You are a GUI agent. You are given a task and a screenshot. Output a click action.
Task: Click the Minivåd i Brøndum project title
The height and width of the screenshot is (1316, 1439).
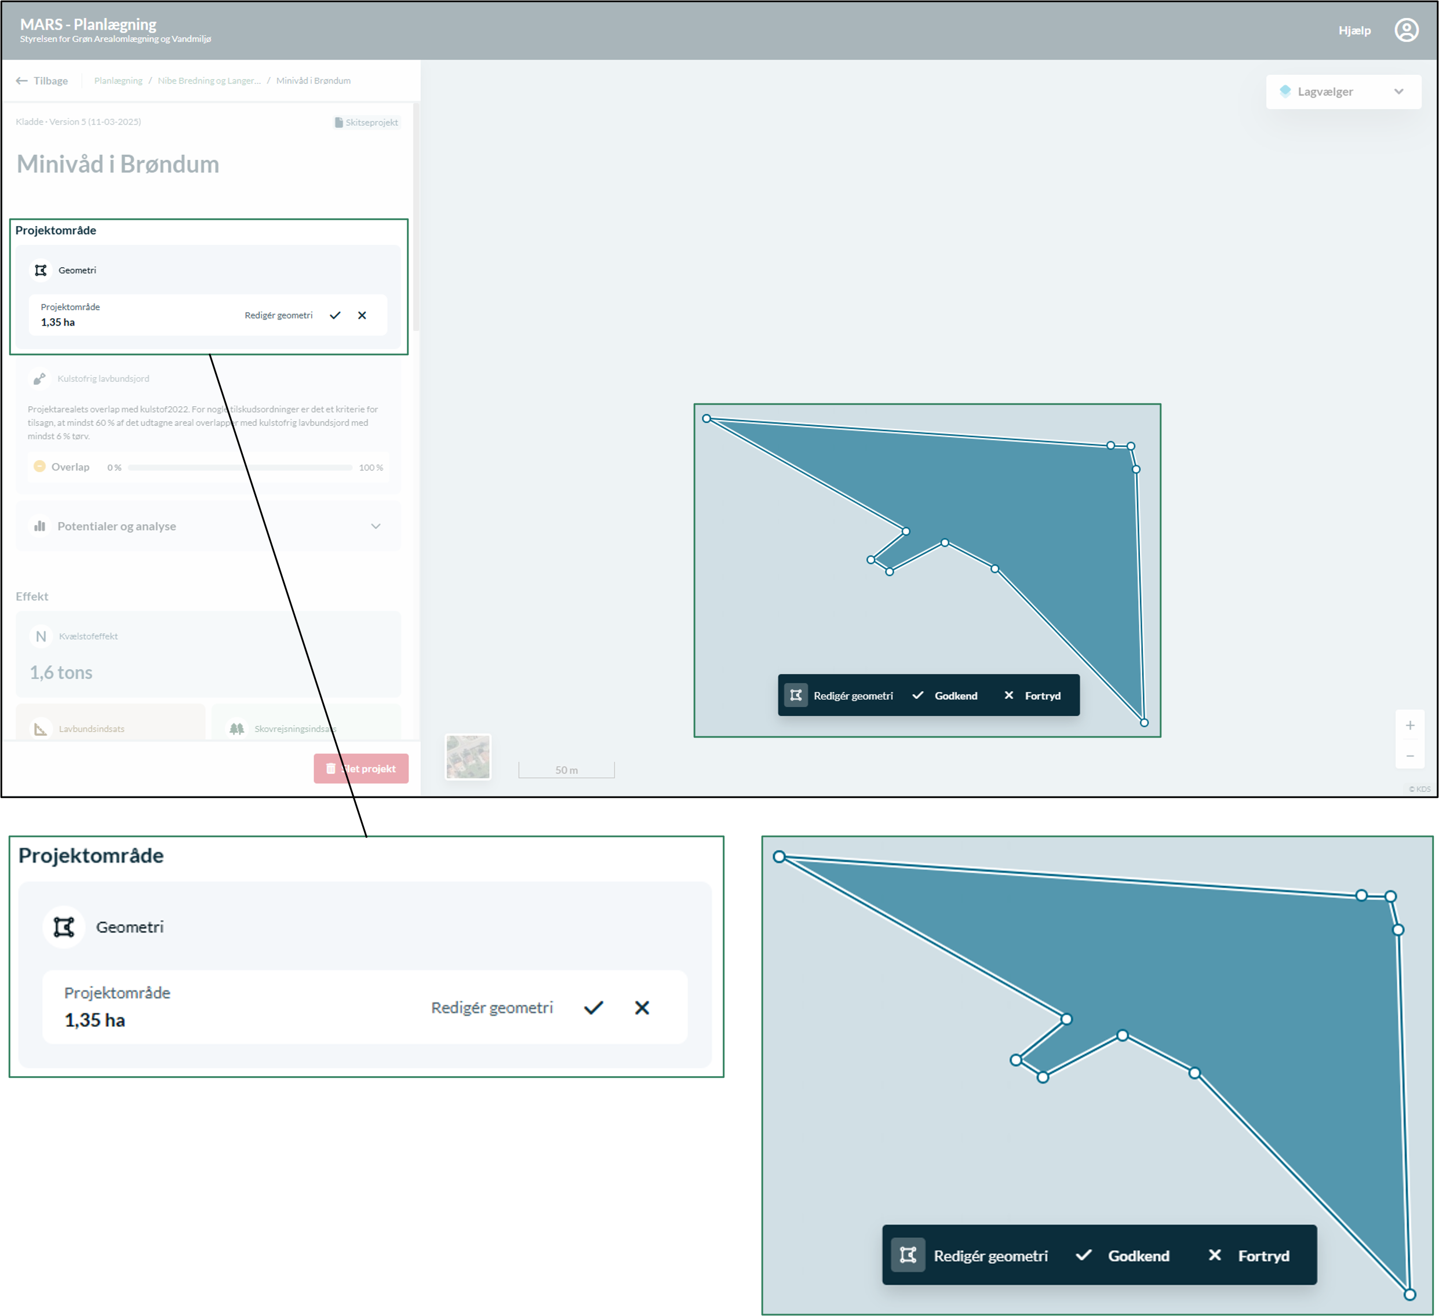(x=118, y=164)
